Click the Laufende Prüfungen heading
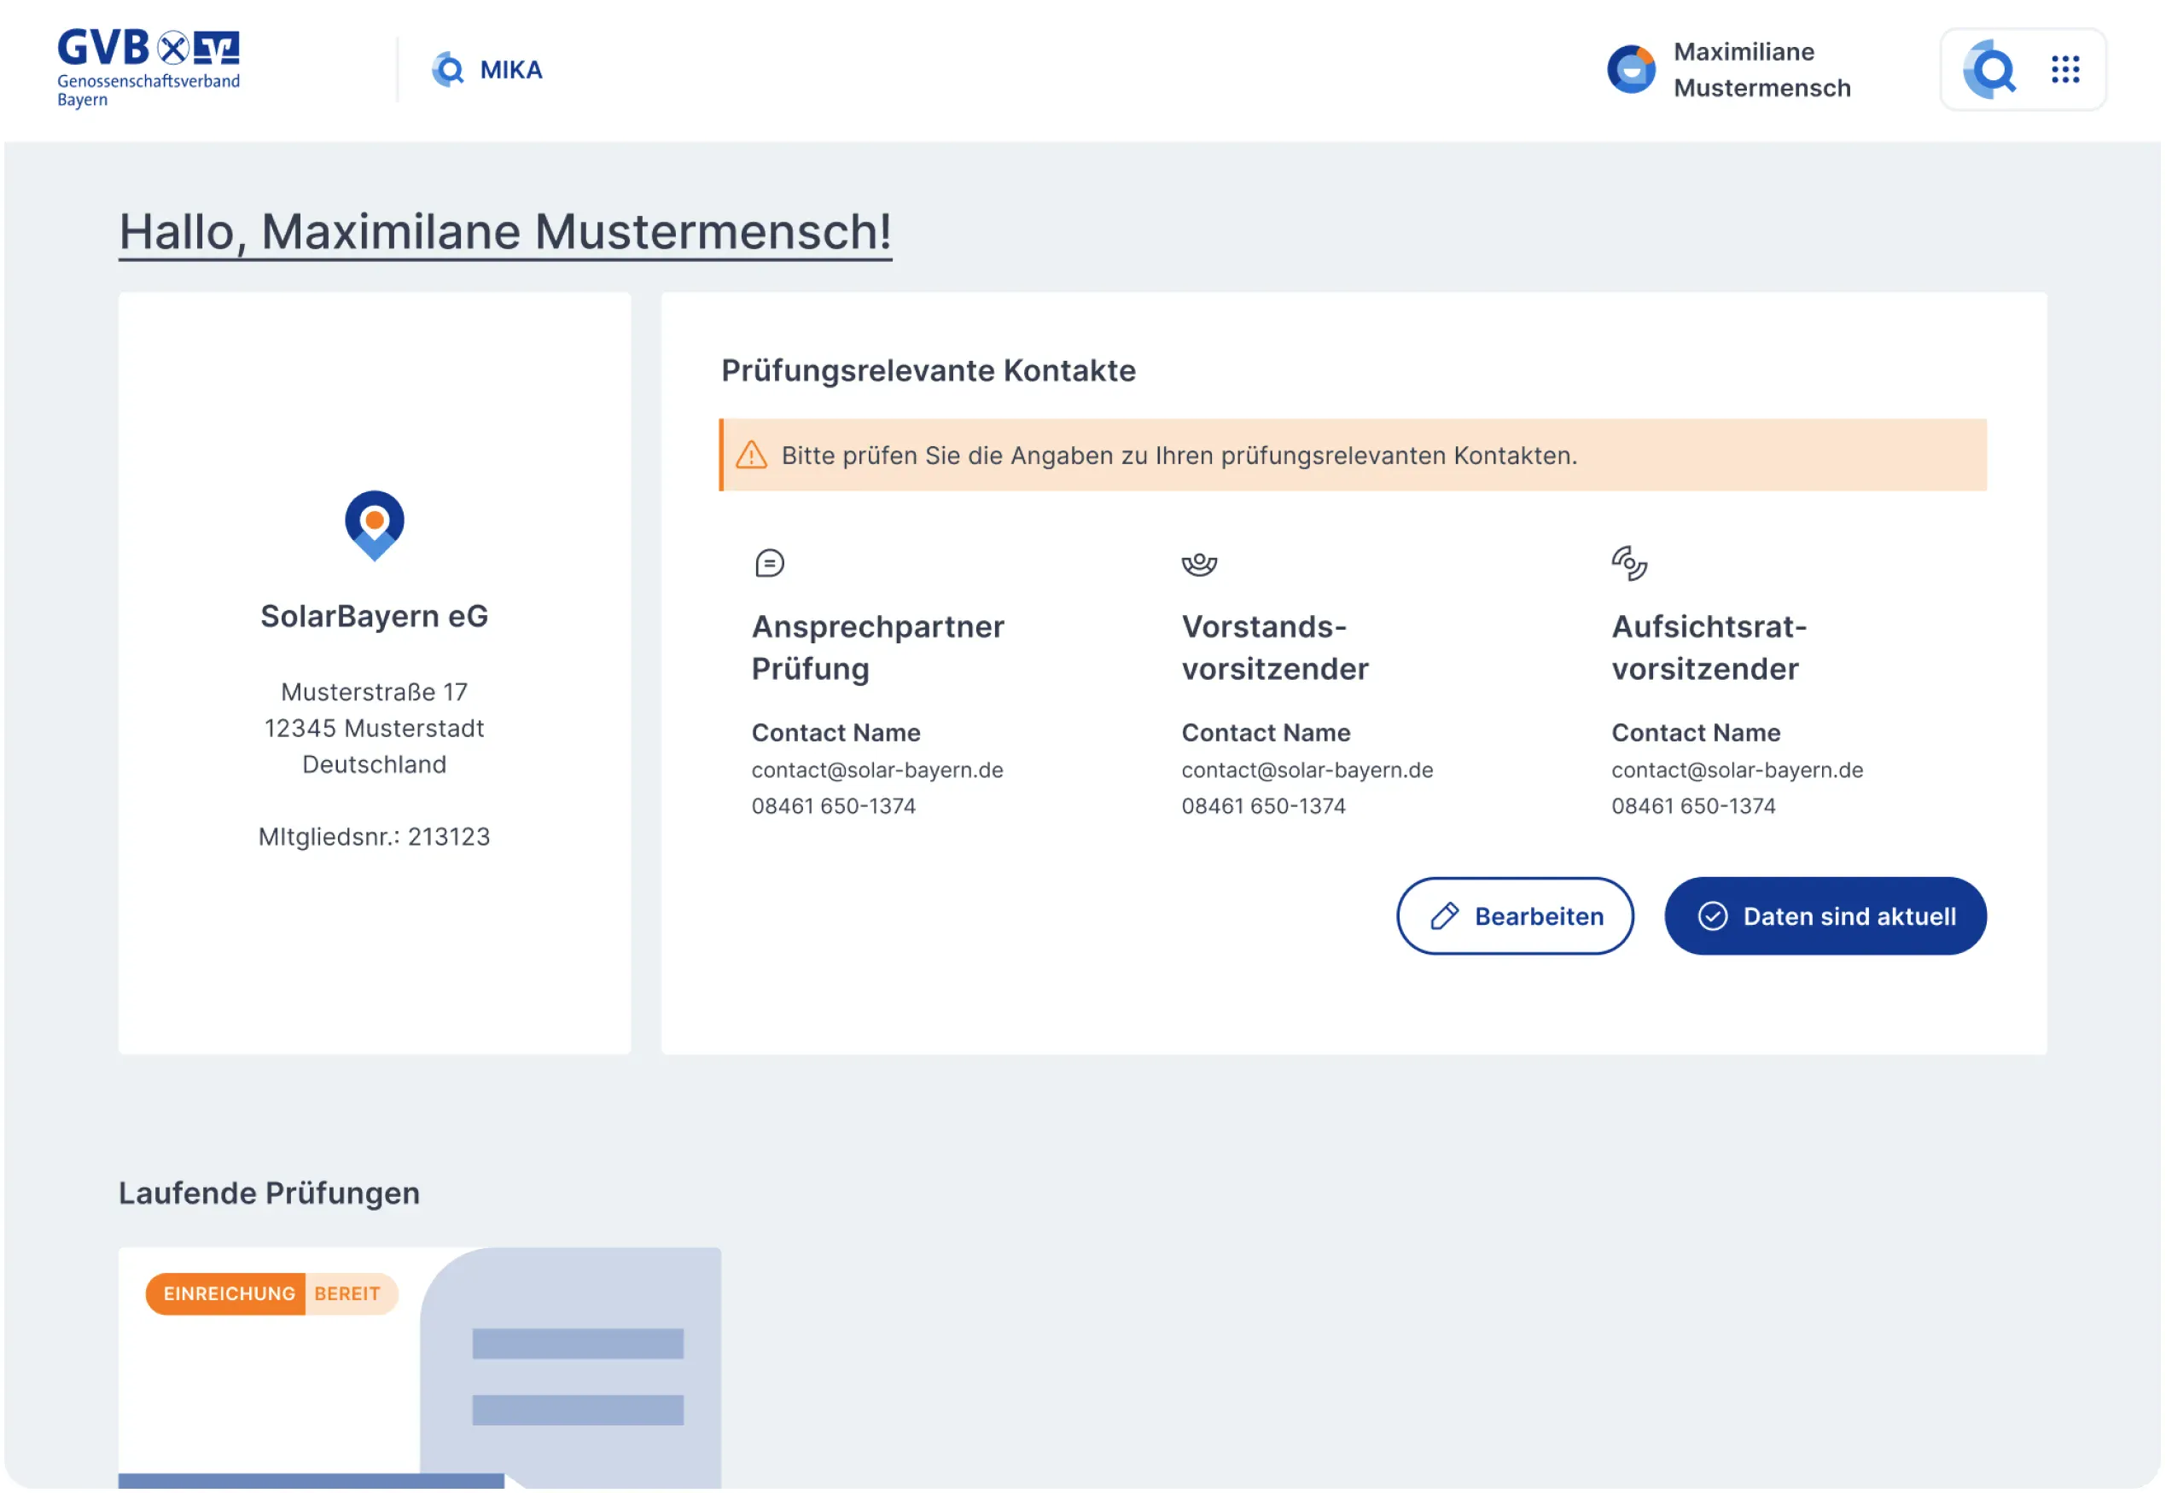Image resolution: width=2166 pixels, height=1493 pixels. click(270, 1194)
